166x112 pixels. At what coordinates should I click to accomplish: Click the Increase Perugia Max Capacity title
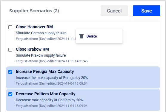(45, 71)
